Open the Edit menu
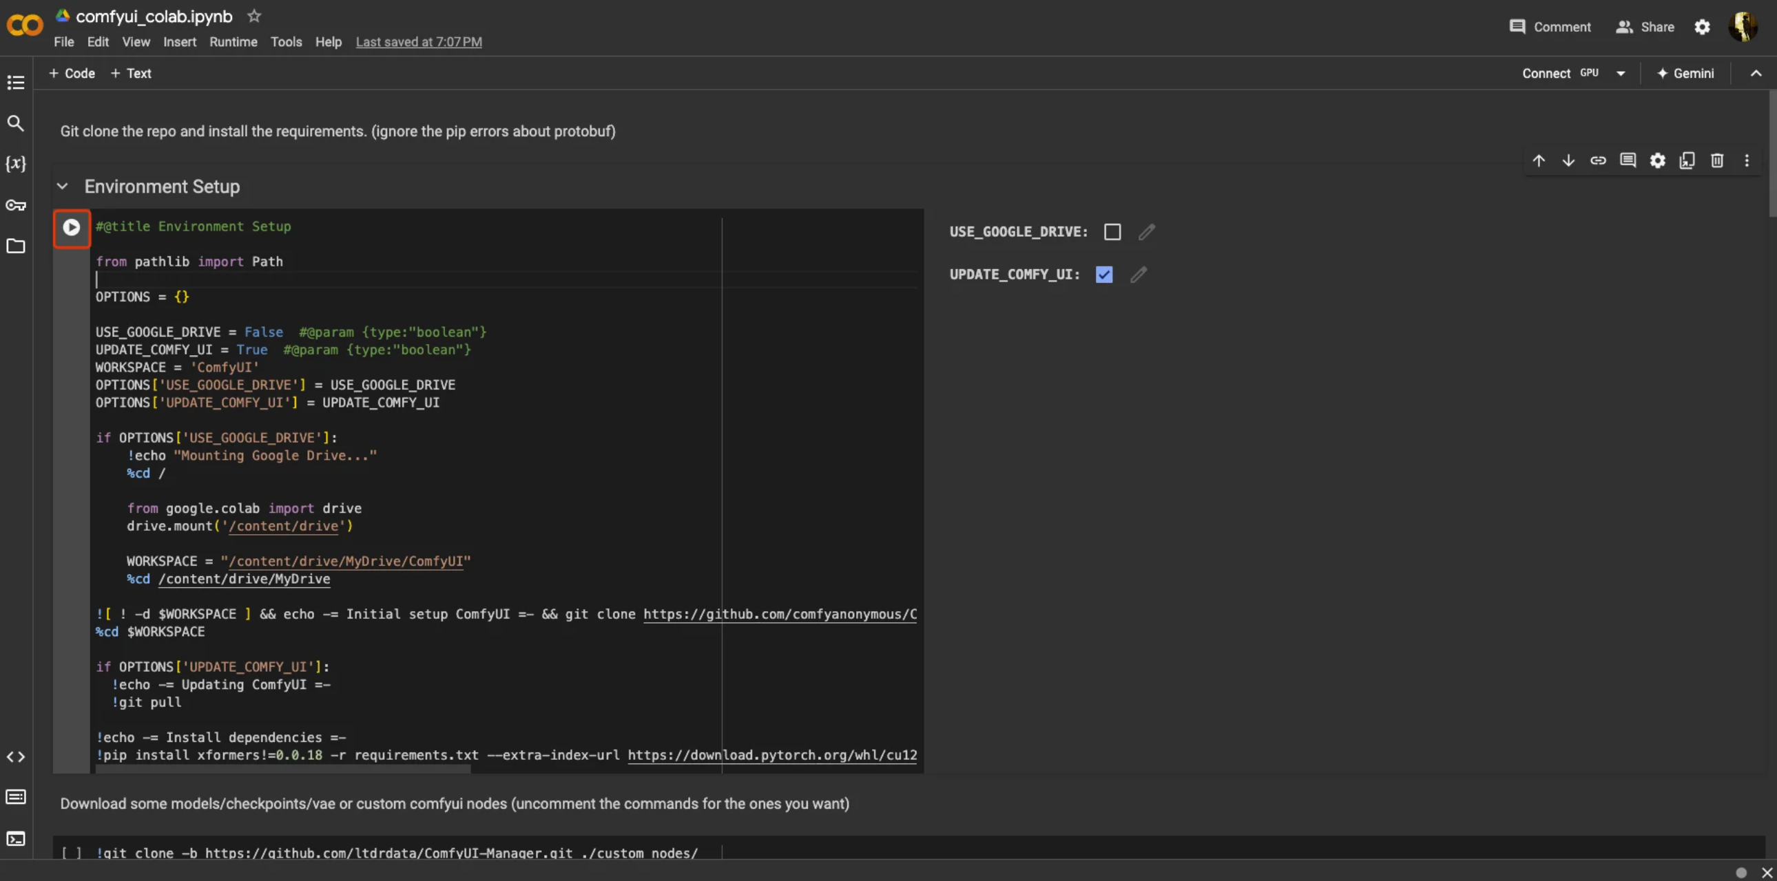Image resolution: width=1777 pixels, height=881 pixels. tap(97, 42)
